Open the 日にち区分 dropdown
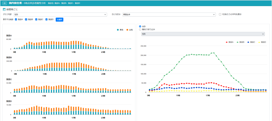272x121 pixels. (x=169, y=15)
